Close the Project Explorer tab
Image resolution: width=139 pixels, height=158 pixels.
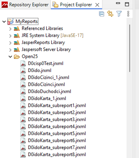(x=97, y=5)
